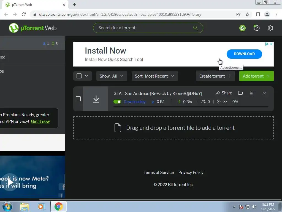Open Windows Explorer from taskbar
The height and width of the screenshot is (212, 282).
pos(25,207)
